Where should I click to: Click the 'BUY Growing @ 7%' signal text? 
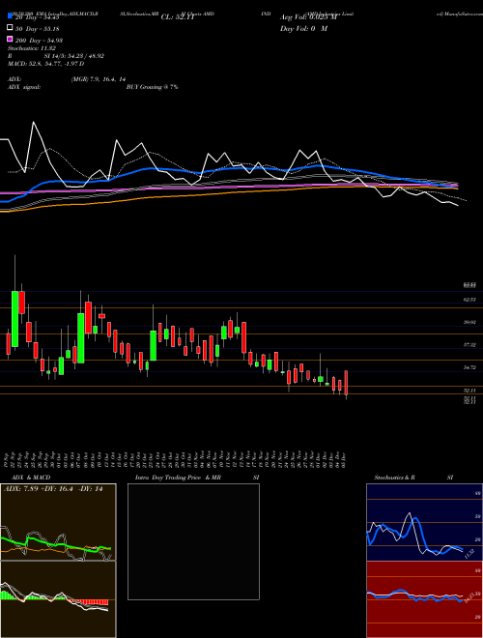click(x=152, y=87)
